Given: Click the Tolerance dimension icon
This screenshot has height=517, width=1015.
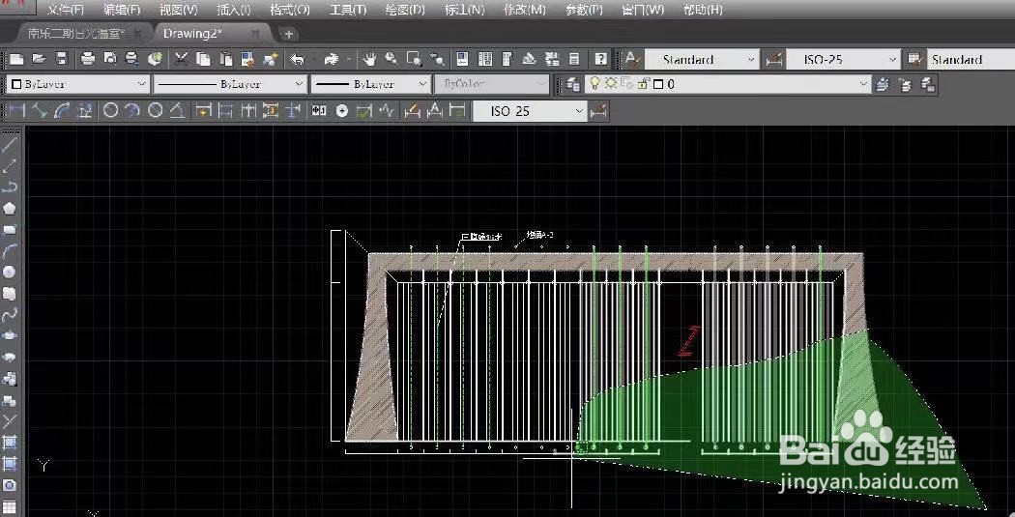Looking at the screenshot, I should pyautogui.click(x=319, y=110).
